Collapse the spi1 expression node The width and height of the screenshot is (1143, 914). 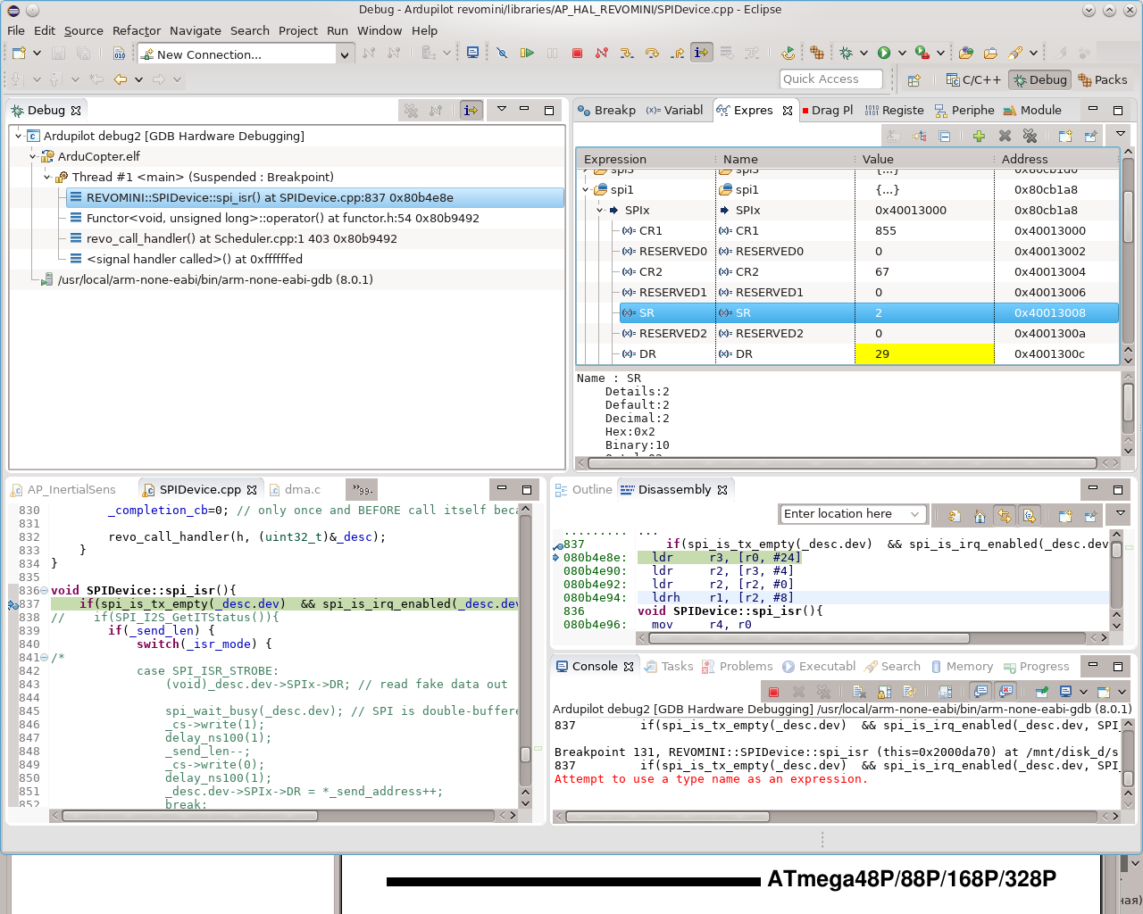(x=586, y=189)
